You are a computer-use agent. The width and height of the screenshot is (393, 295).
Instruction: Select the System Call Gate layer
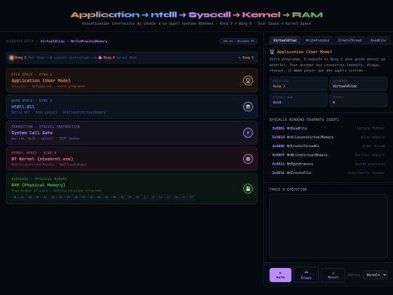[x=132, y=133]
